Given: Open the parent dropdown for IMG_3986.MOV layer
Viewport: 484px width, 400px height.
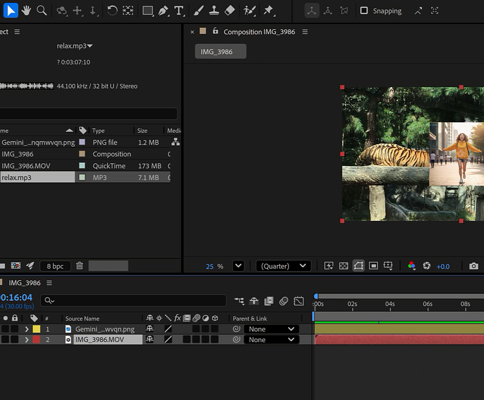Looking at the screenshot, I should click(x=271, y=340).
